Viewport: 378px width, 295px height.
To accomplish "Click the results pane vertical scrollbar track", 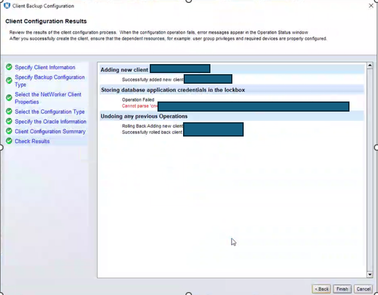I will click(370, 170).
